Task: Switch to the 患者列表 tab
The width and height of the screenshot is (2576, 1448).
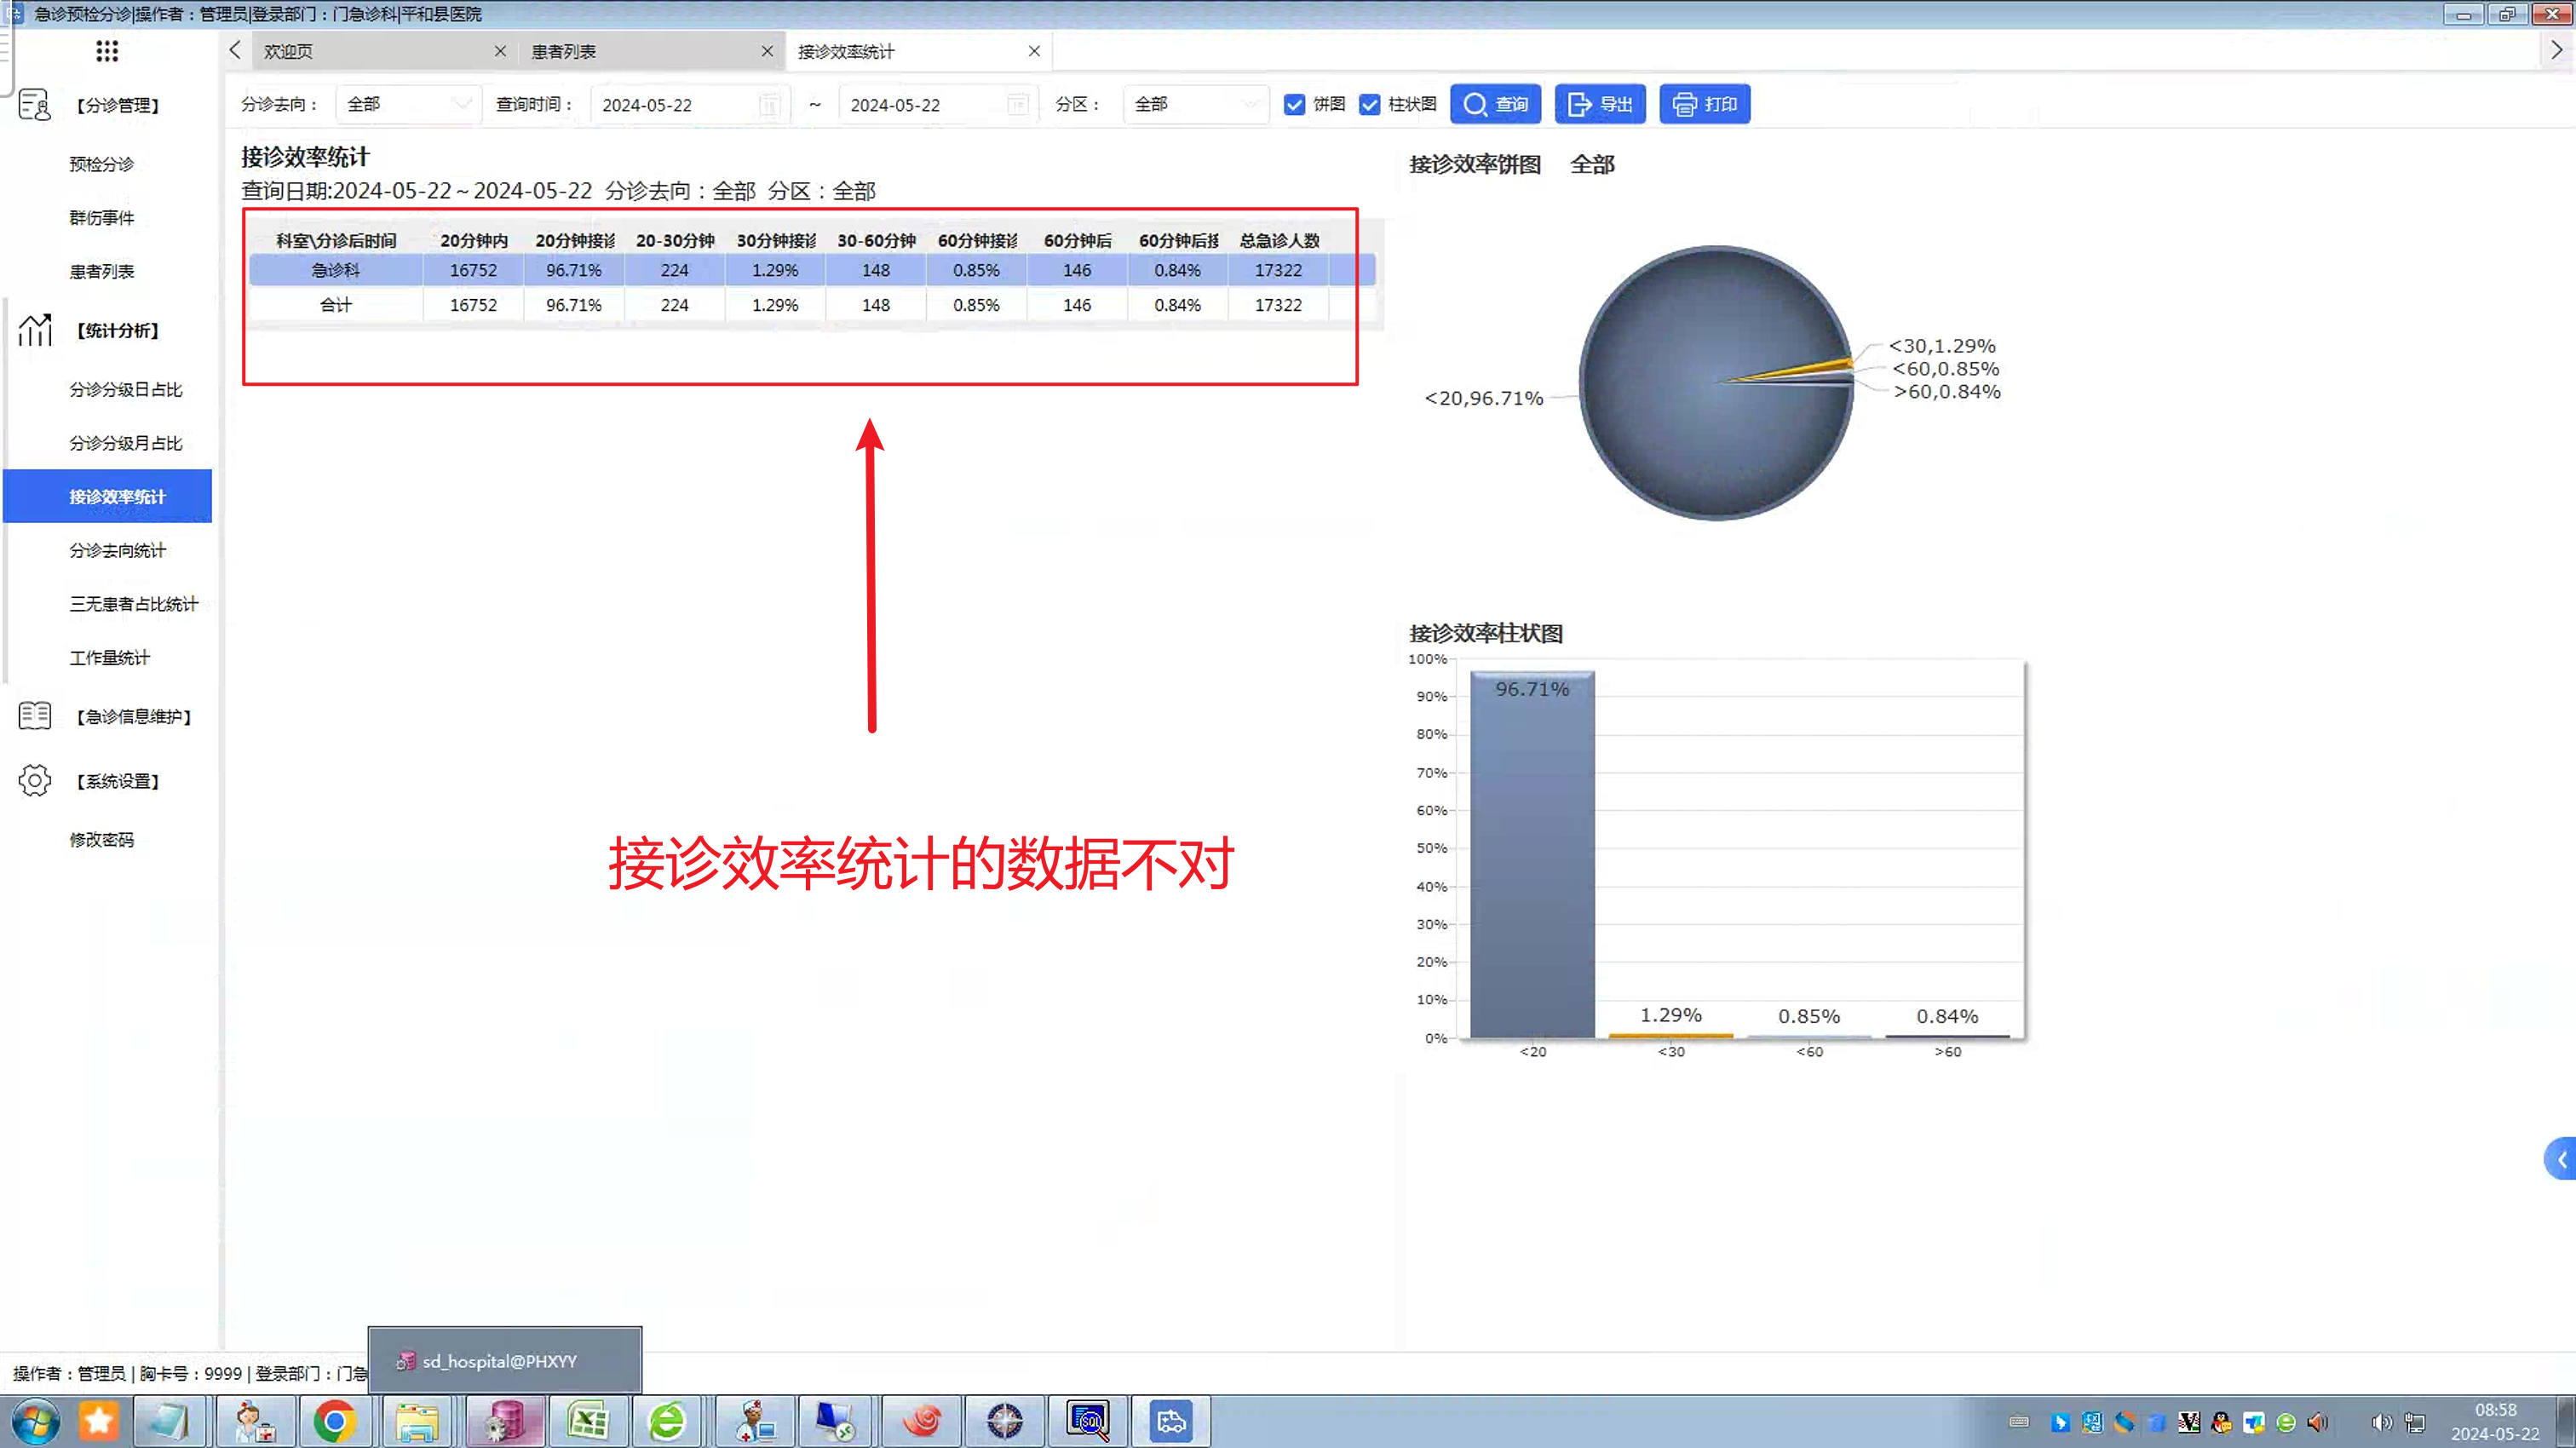Action: point(564,51)
